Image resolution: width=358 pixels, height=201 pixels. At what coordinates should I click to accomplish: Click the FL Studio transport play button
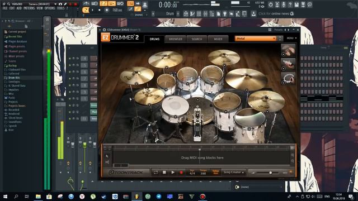click(92, 10)
